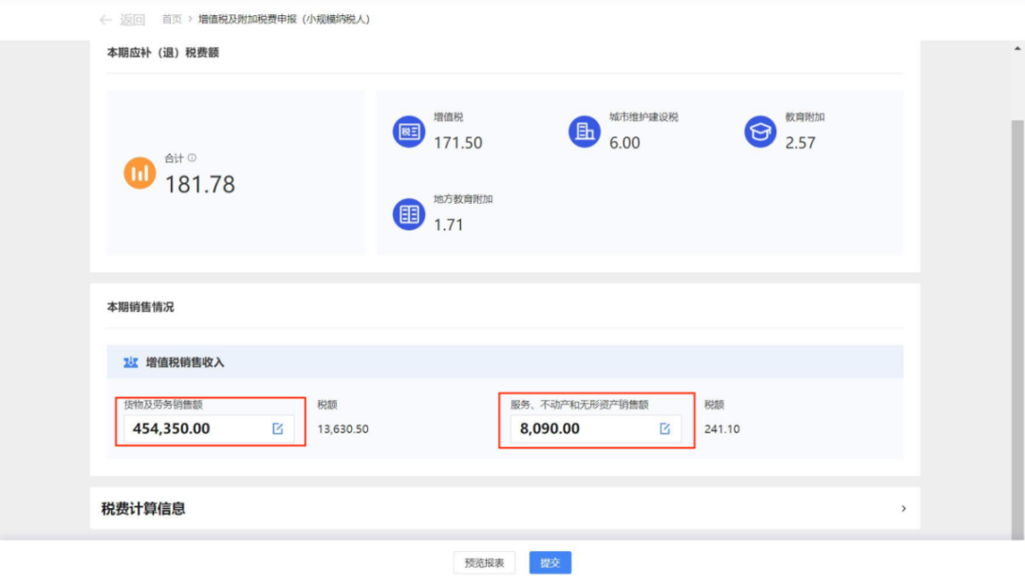Click the 地方教育附加 book icon
Image resolution: width=1025 pixels, height=585 pixels.
[x=409, y=214]
